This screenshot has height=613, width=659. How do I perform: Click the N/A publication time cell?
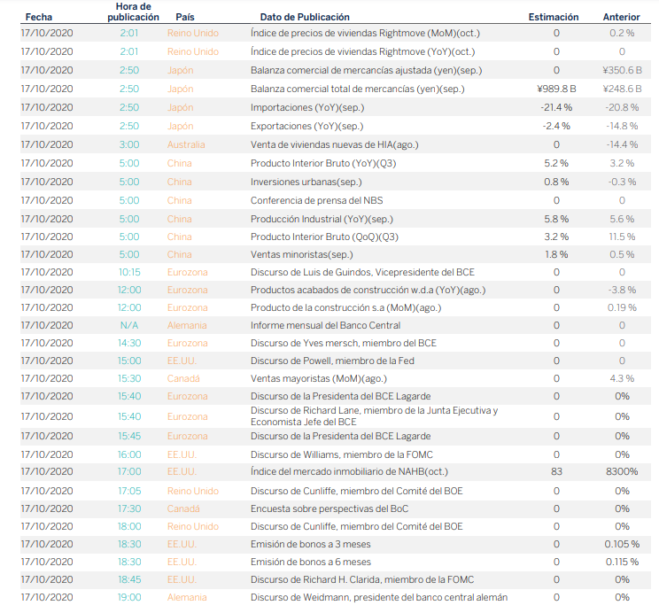129,325
